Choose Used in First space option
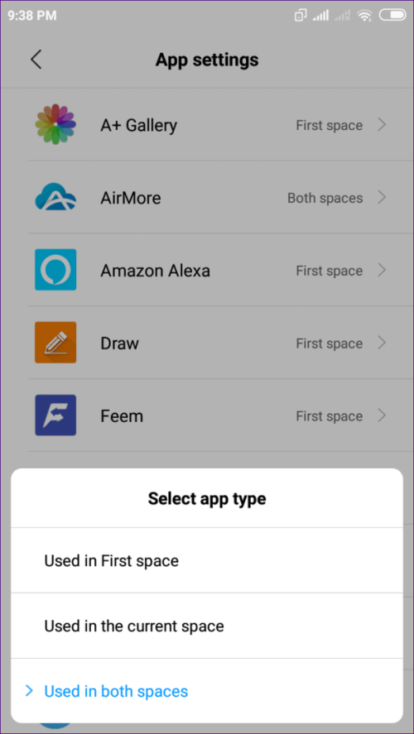 point(207,560)
